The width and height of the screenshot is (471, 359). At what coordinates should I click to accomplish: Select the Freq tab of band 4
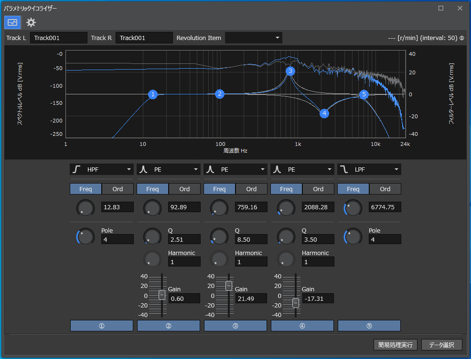coord(286,189)
